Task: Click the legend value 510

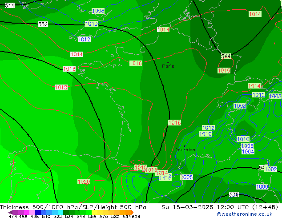Action: click(46, 216)
